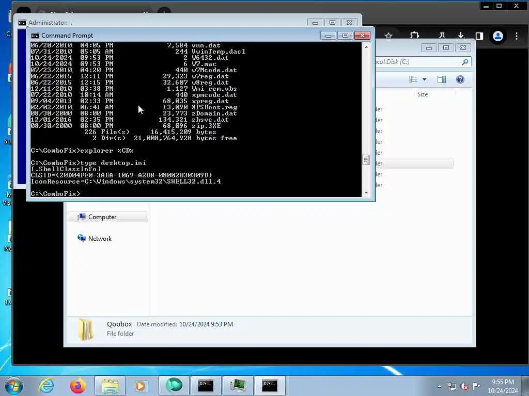Viewport: 529px width, 396px height.
Task: Open Windows Explorer taskbar button
Action: tap(110, 386)
